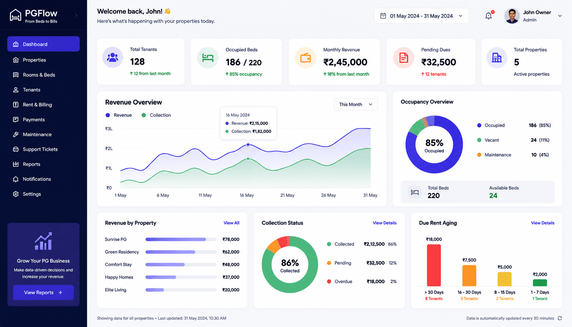Click the collection data point on 16 May

click(x=248, y=159)
